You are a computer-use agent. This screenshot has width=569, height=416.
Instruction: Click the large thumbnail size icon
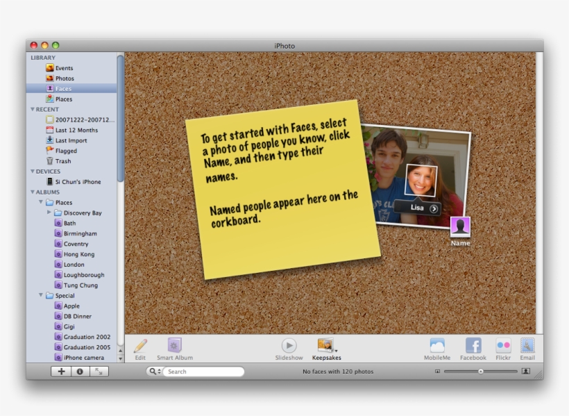pos(526,371)
